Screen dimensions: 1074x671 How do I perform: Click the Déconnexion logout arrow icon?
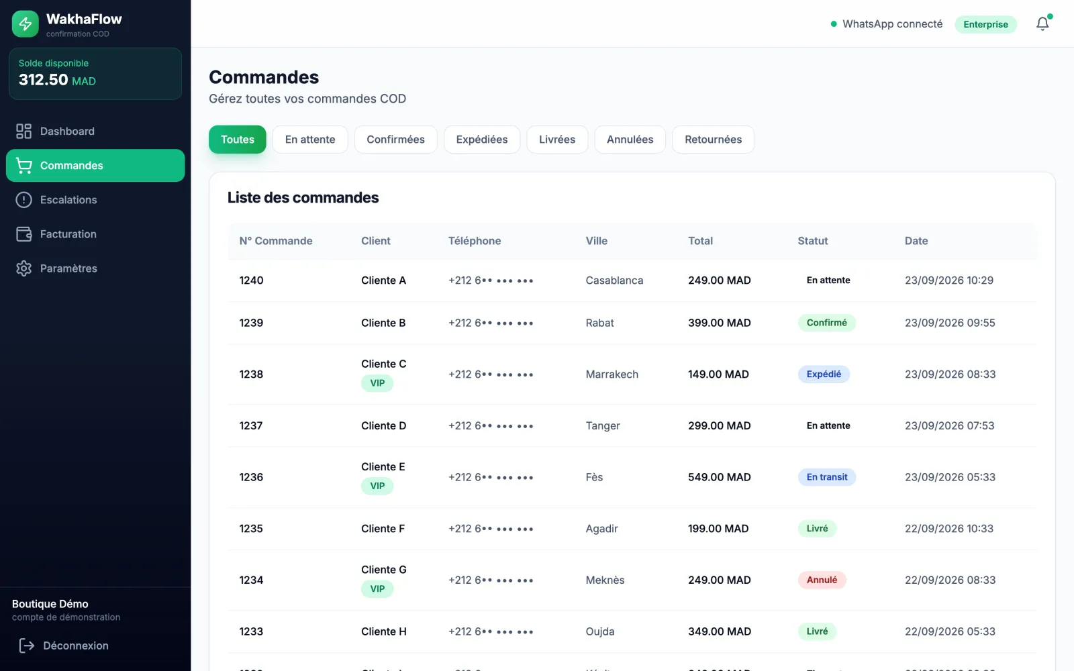(27, 646)
